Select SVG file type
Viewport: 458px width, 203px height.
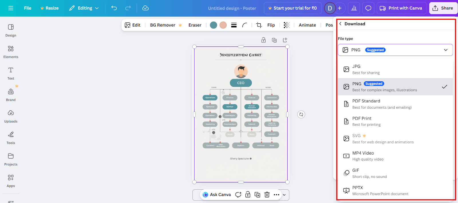395,139
